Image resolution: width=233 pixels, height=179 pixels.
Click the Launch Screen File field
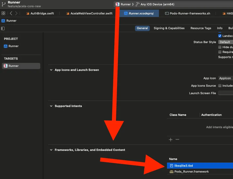[225, 93]
